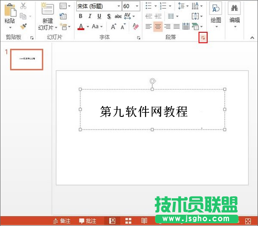Decrease list indent level

[x=149, y=16]
